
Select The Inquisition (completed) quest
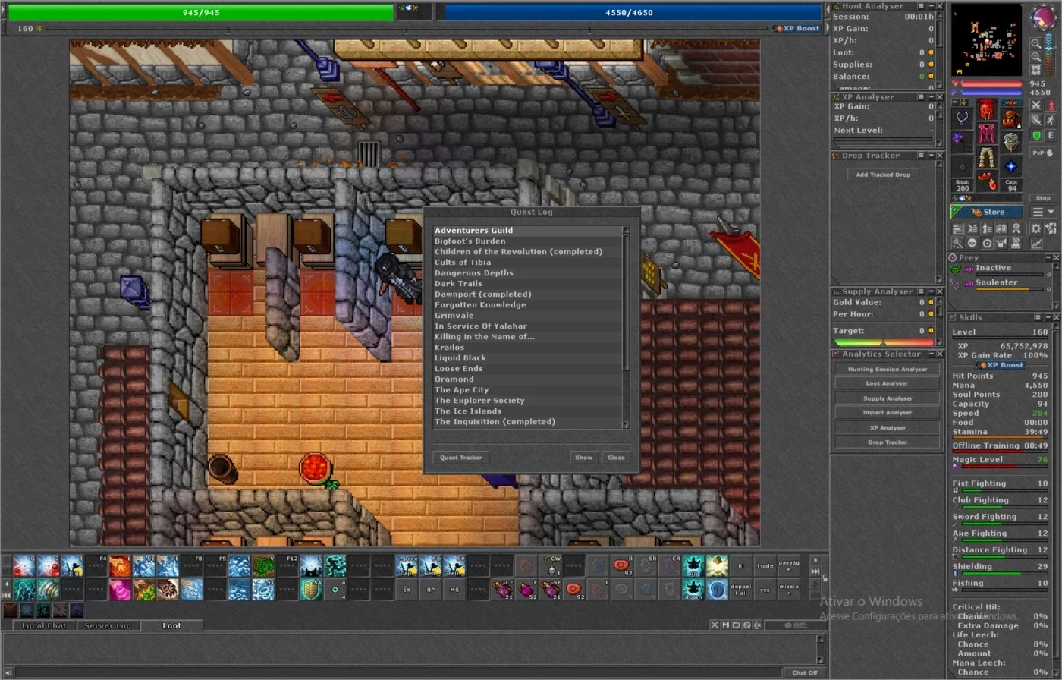pos(527,421)
